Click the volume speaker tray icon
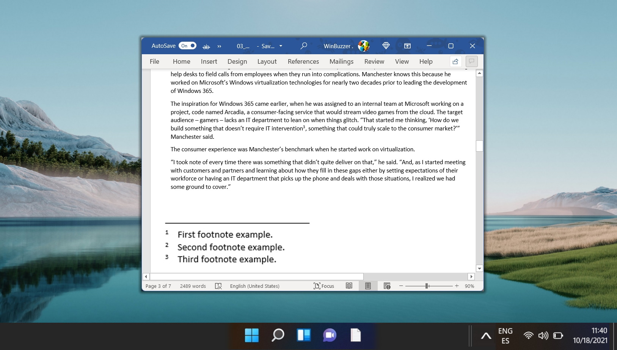Image resolution: width=617 pixels, height=350 pixels. click(x=543, y=336)
